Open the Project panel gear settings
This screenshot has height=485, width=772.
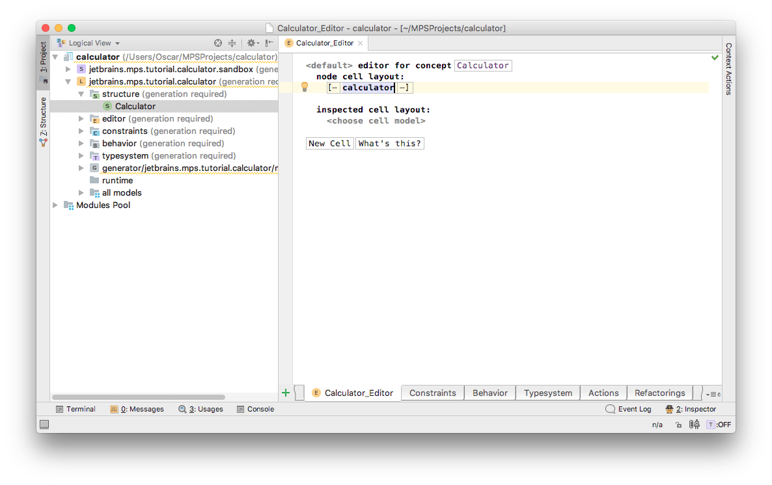[251, 43]
